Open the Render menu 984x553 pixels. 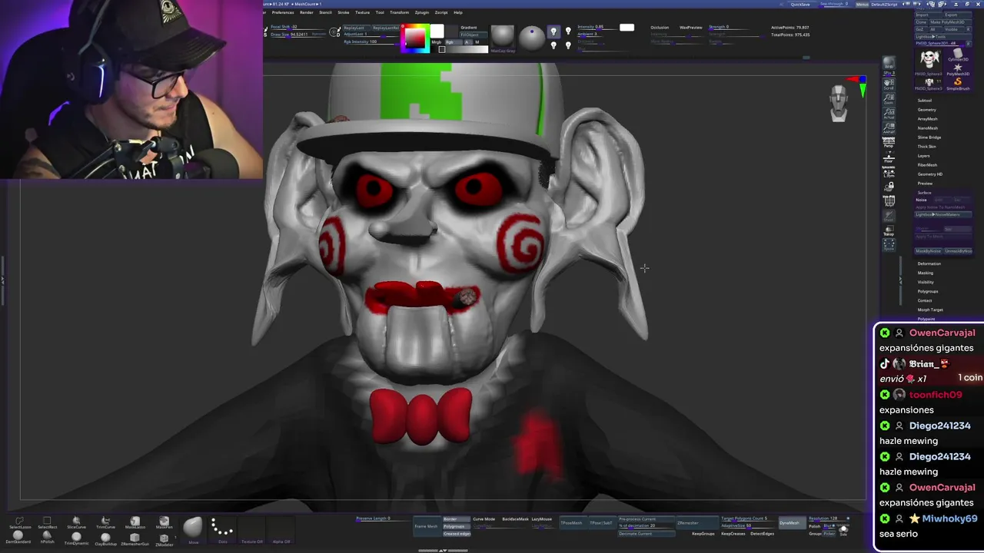point(307,12)
